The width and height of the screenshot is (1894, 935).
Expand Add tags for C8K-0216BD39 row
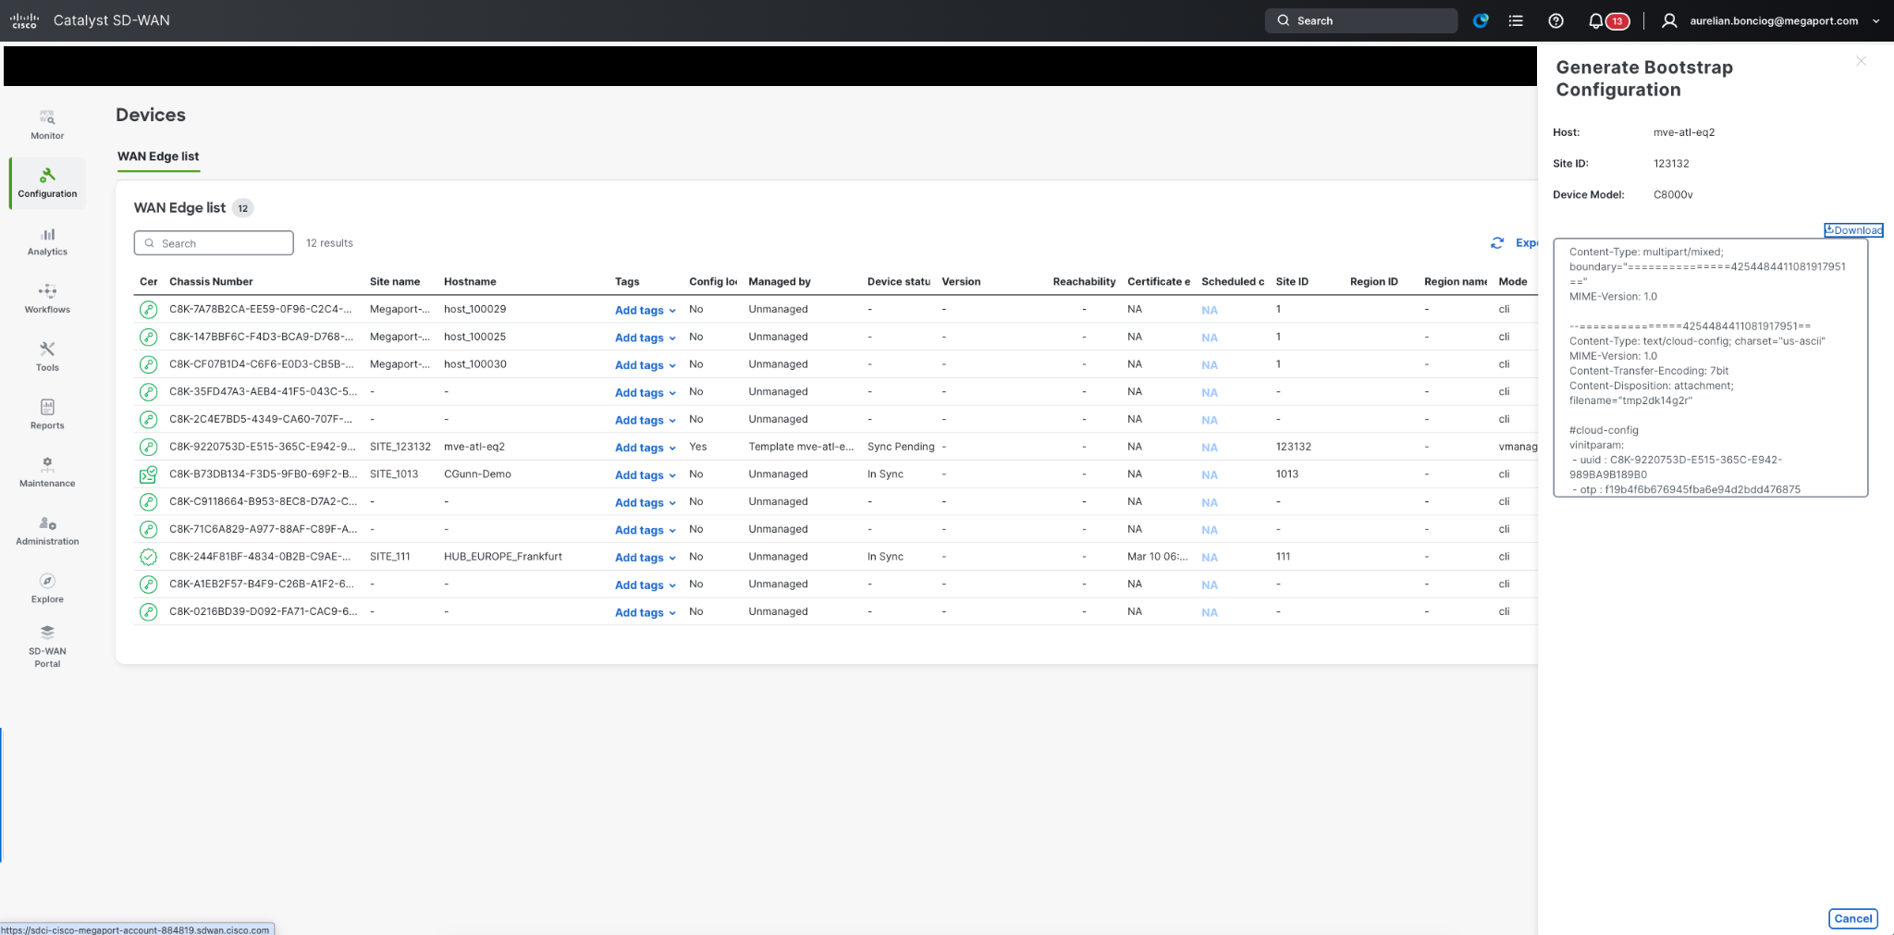pos(646,612)
